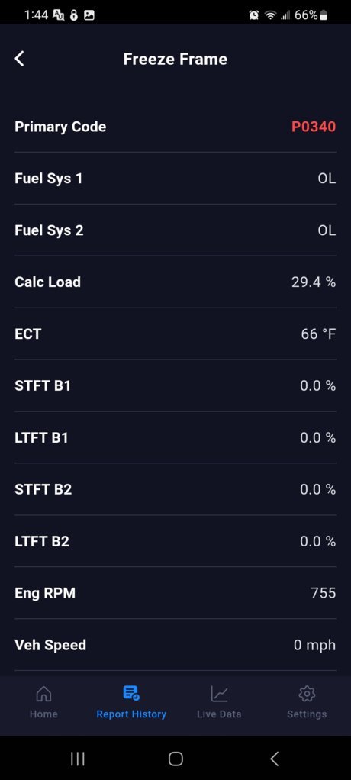Image resolution: width=351 pixels, height=780 pixels.
Task: Tap the Live Data tab label
Action: click(219, 714)
